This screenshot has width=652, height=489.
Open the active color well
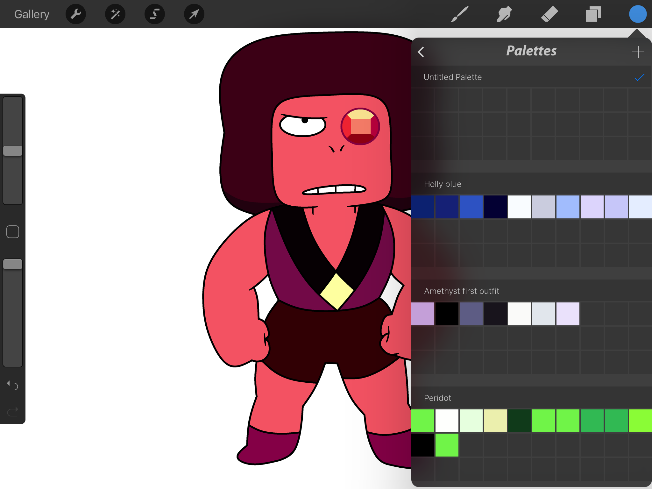coord(638,14)
